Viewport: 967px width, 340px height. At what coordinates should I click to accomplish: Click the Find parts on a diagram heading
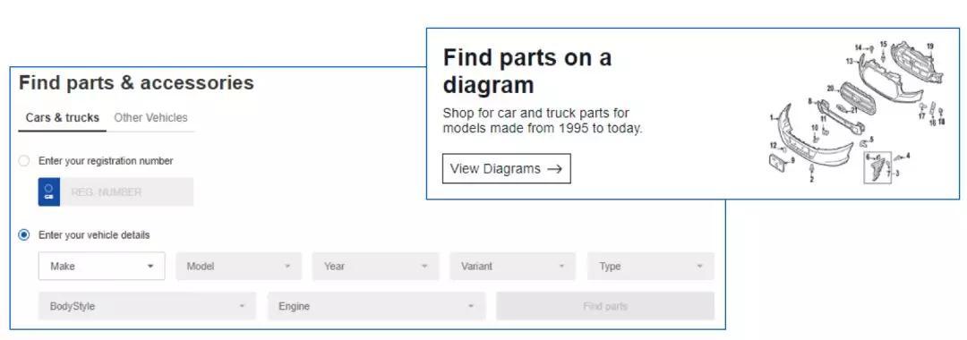[527, 71]
